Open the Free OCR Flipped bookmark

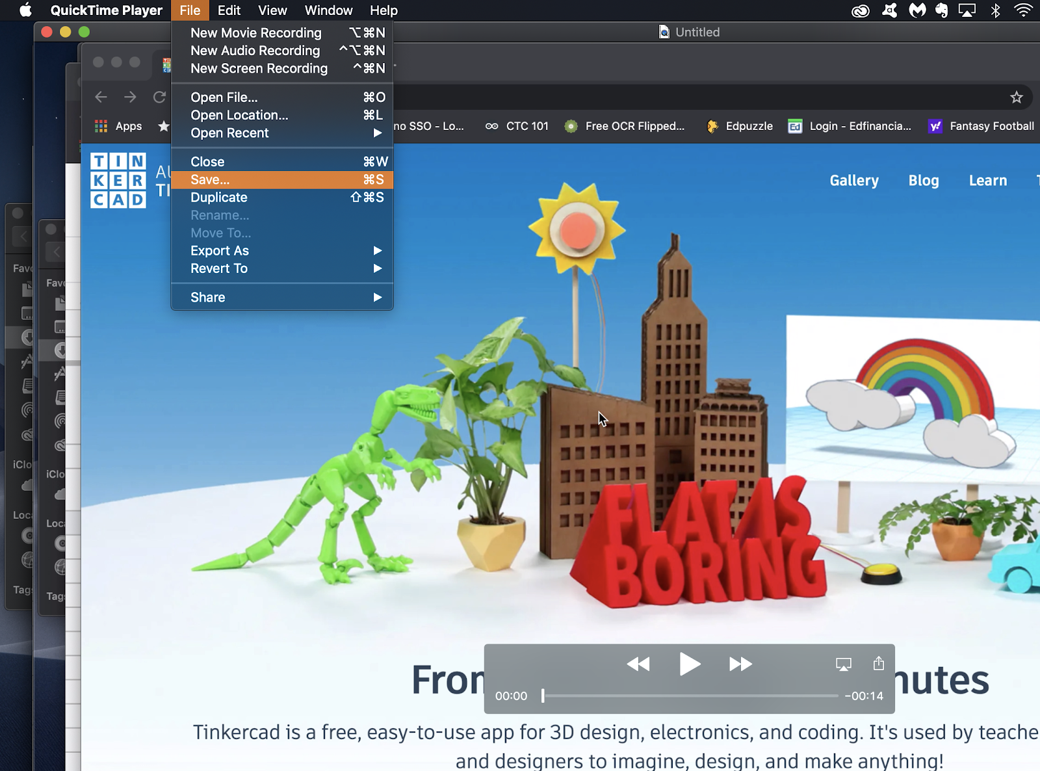[625, 126]
